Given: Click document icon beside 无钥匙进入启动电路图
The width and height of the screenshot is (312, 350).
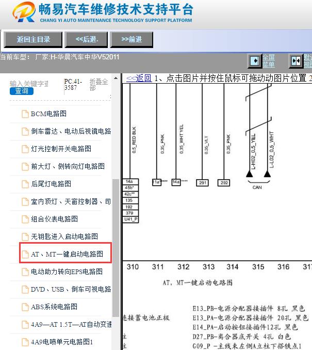Looking at the screenshot, I should pyautogui.click(x=25, y=237).
